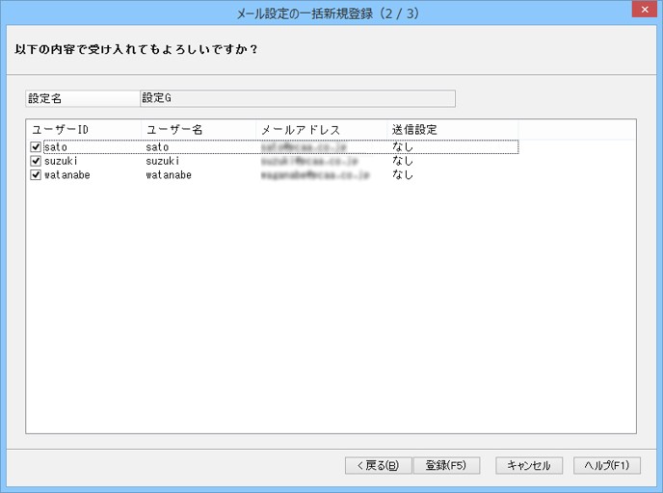Click なし send setting in suzuki row
Image resolution: width=663 pixels, height=493 pixels.
point(403,161)
